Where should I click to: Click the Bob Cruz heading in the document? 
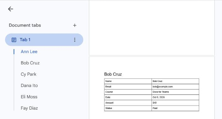click(x=113, y=74)
